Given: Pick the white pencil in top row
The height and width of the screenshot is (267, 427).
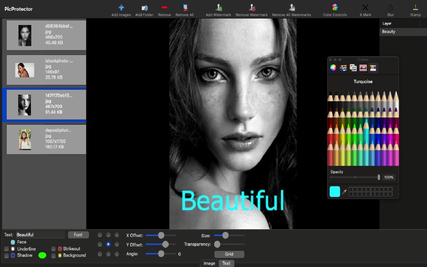Looking at the screenshot, I should [396, 99].
